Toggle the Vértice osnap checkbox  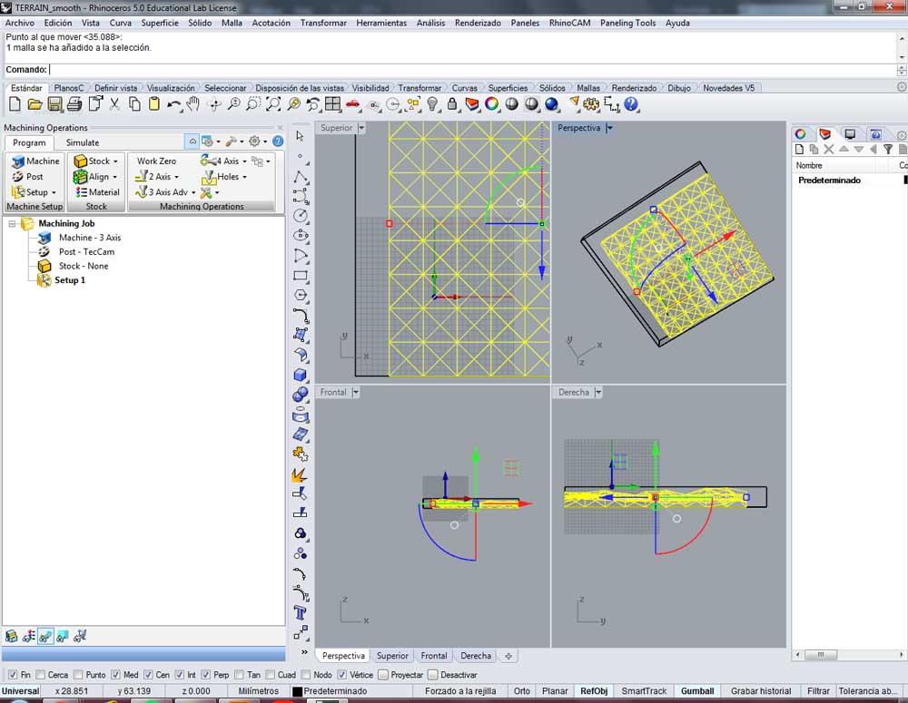(342, 675)
